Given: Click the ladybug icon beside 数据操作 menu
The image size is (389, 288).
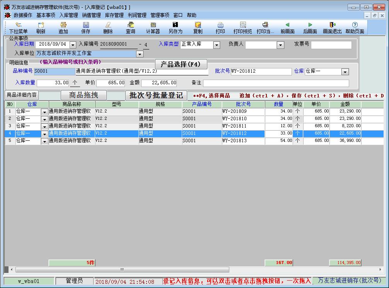Looking at the screenshot, I should pyautogui.click(x=8, y=15).
